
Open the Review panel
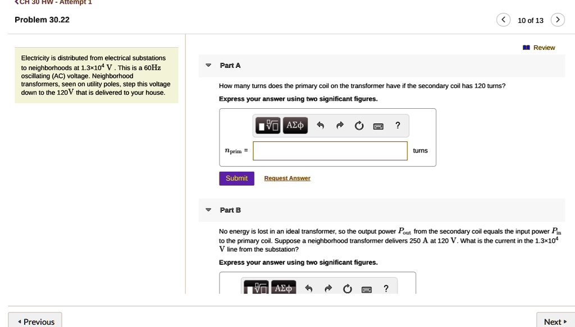539,48
